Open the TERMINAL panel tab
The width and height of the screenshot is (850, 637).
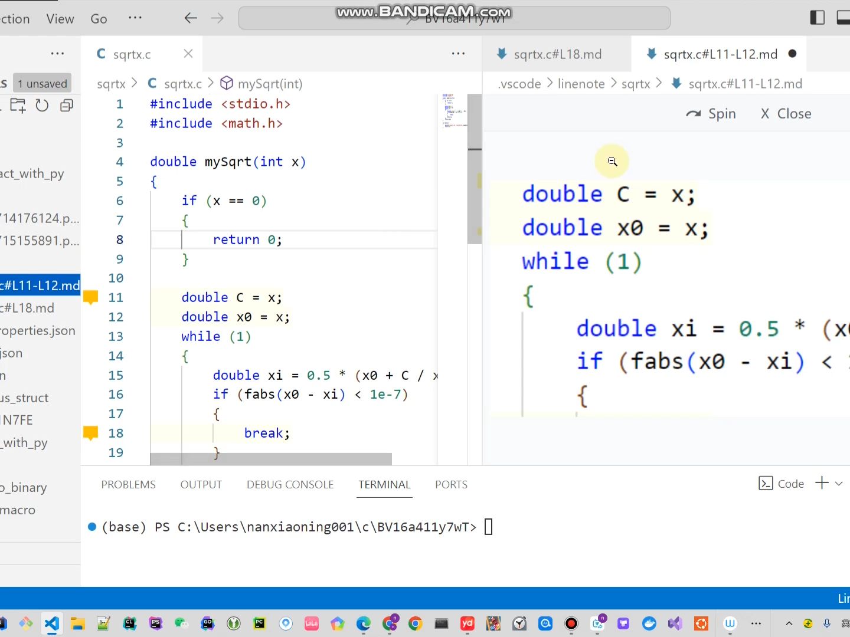pyautogui.click(x=384, y=484)
